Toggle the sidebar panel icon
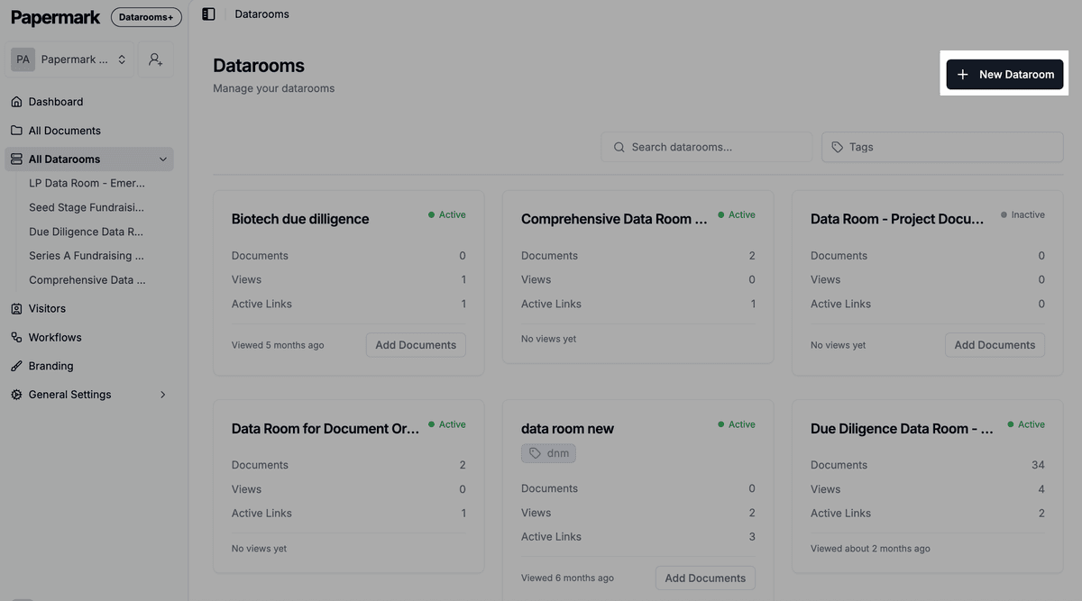 (x=208, y=14)
